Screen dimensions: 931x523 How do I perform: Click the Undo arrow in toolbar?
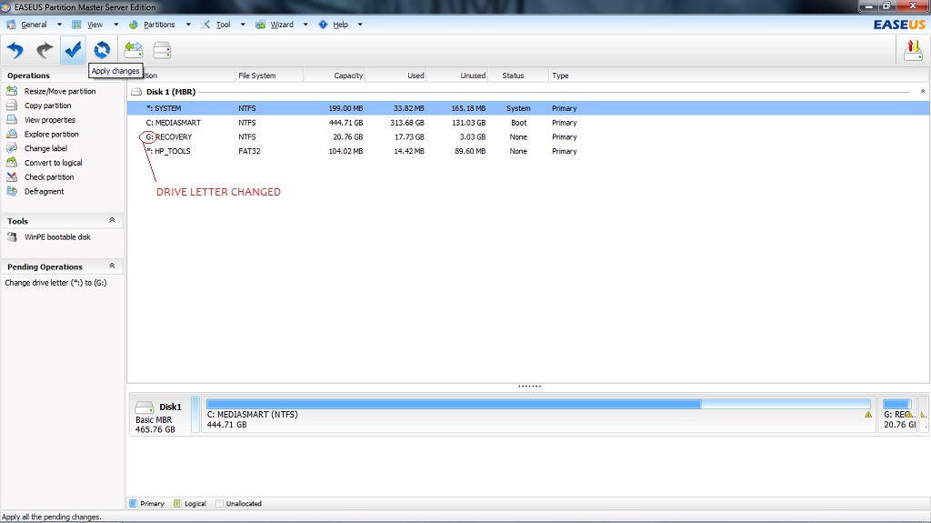(x=15, y=51)
